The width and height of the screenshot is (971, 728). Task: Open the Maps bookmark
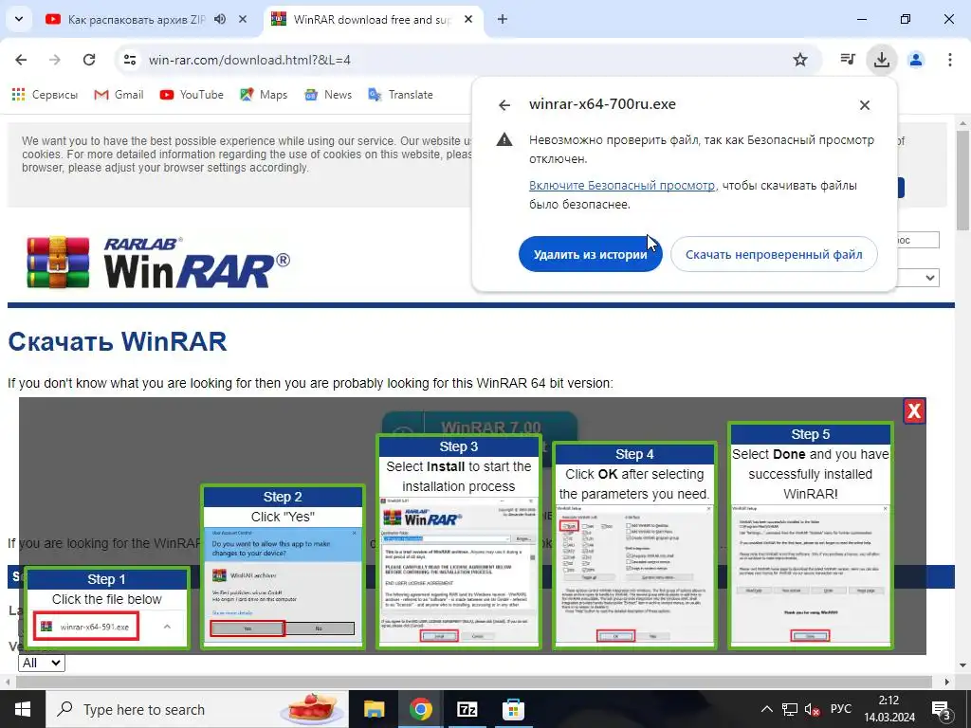pos(264,95)
